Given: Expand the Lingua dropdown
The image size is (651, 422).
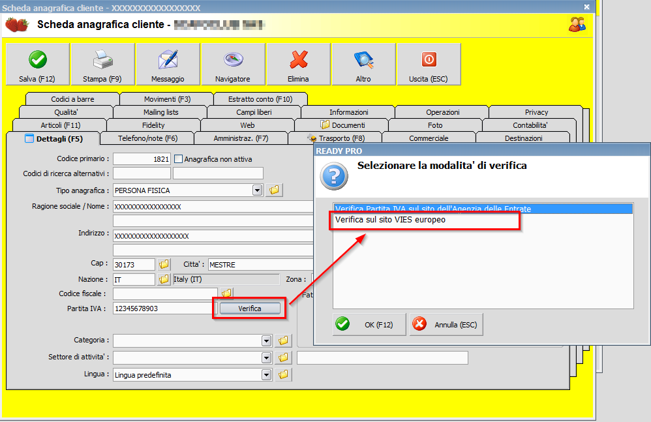Looking at the screenshot, I should point(267,374).
